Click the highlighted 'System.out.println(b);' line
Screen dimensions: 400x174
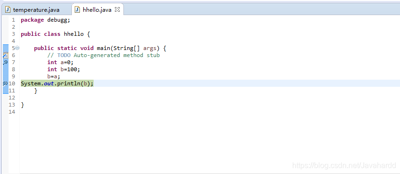pyautogui.click(x=57, y=83)
